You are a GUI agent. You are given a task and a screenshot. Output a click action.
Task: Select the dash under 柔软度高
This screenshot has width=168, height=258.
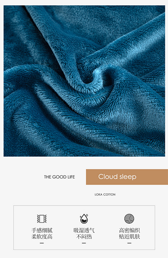point(42,243)
